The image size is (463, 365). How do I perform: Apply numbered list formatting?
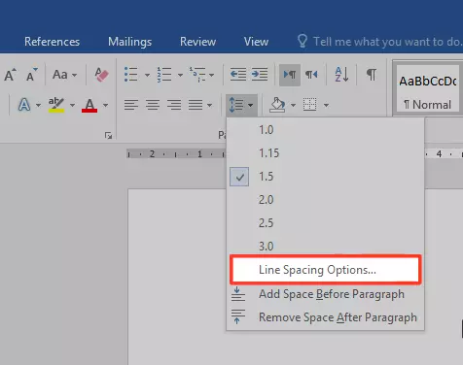pyautogui.click(x=164, y=75)
